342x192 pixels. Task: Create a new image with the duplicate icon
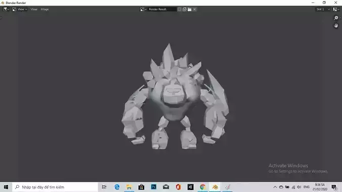point(185,9)
